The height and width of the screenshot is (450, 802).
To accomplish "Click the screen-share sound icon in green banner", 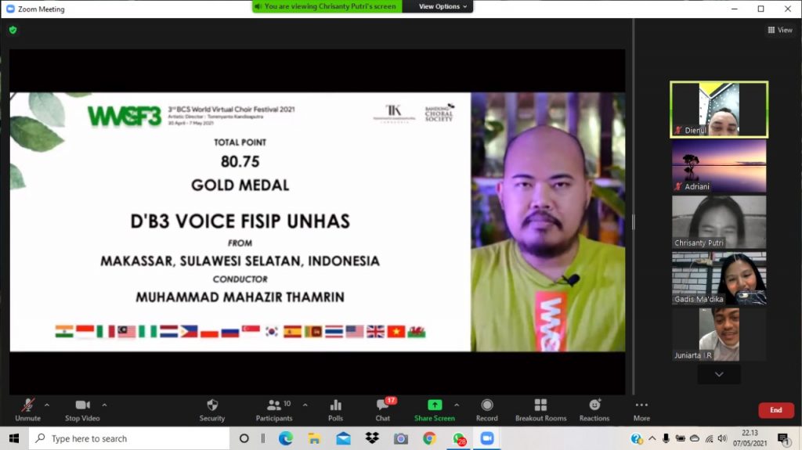I will coord(258,6).
